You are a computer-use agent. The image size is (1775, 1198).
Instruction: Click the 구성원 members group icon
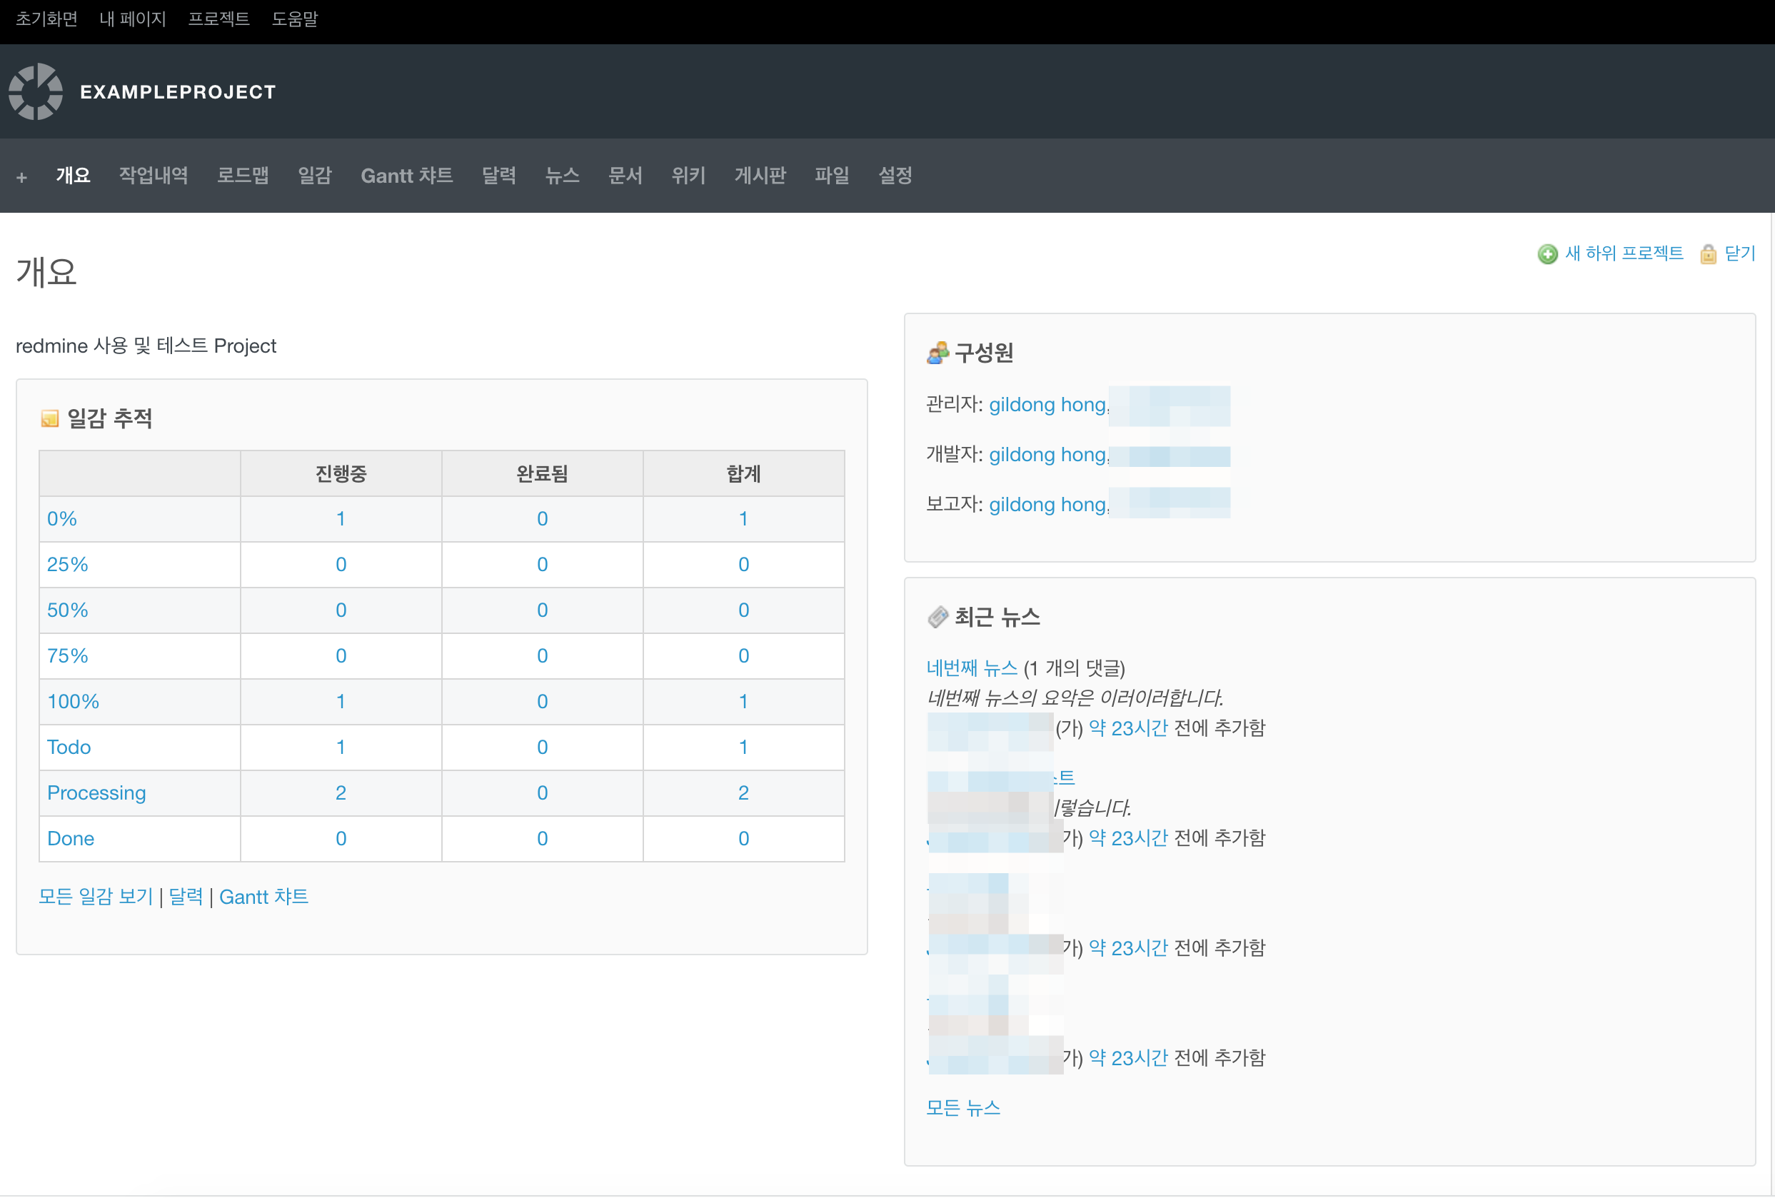[937, 353]
